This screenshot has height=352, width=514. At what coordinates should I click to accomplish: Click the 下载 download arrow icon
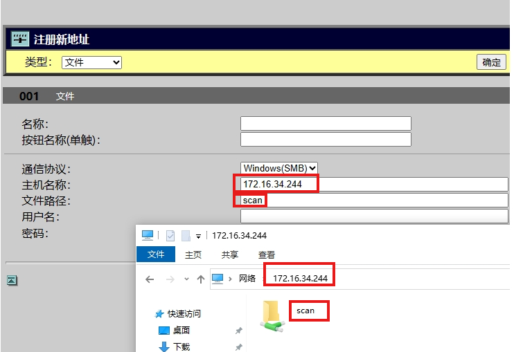click(x=164, y=346)
